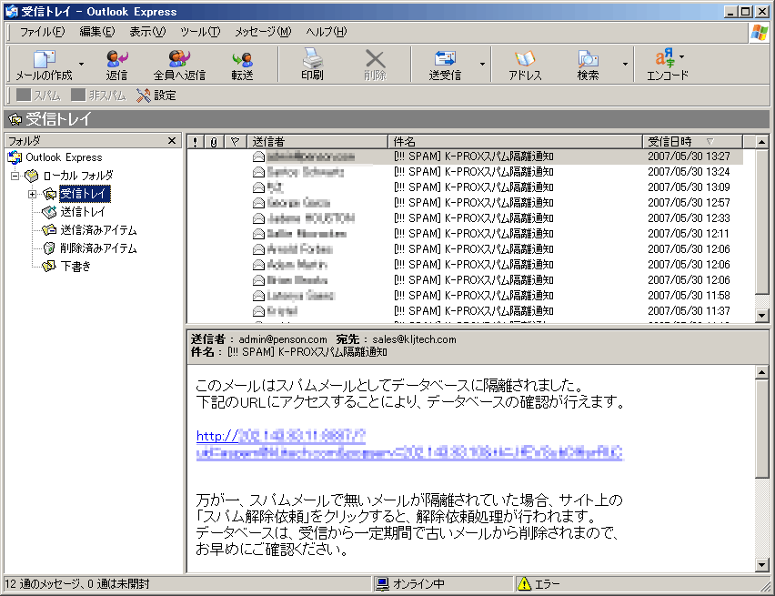Sort by attachment column header
The height and width of the screenshot is (596, 775).
(x=214, y=142)
